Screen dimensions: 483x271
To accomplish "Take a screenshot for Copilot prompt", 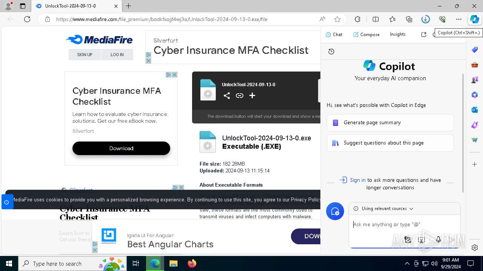I will point(421,239).
